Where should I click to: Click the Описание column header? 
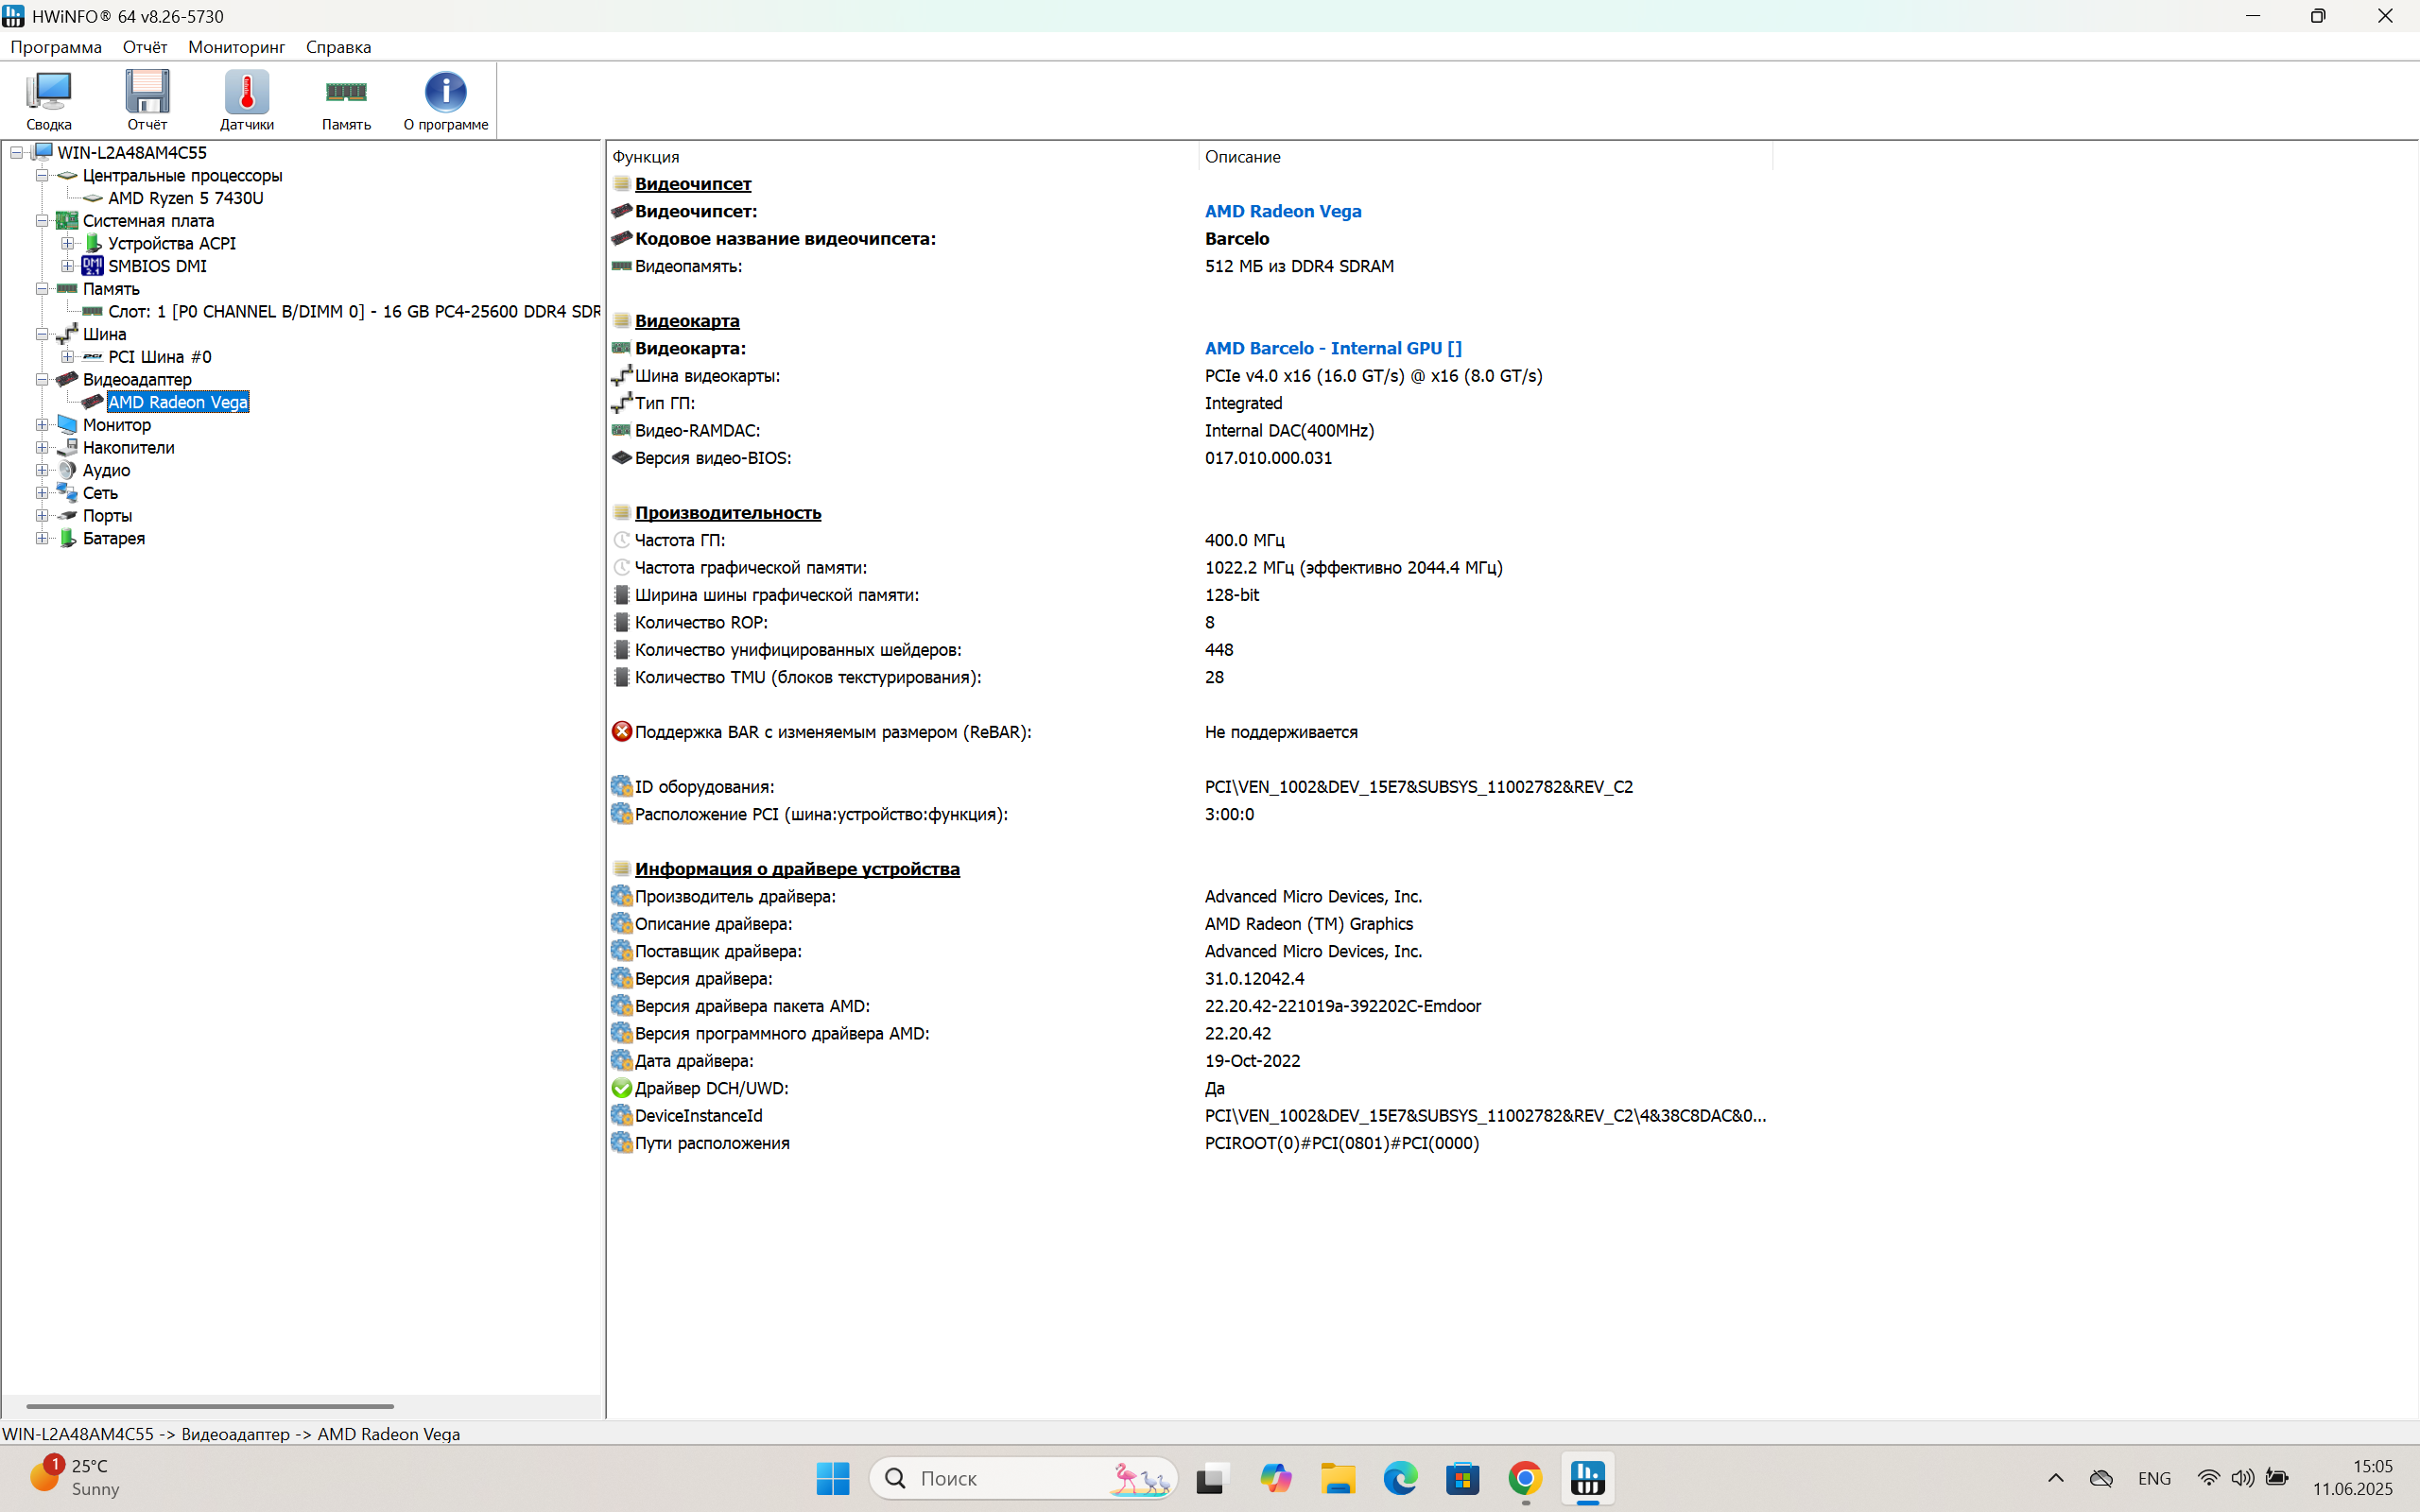click(1242, 157)
